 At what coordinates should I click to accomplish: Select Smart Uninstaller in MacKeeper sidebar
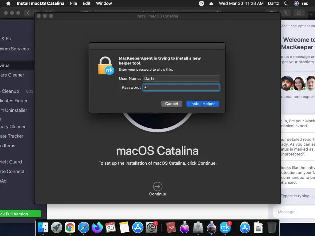tap(14, 110)
